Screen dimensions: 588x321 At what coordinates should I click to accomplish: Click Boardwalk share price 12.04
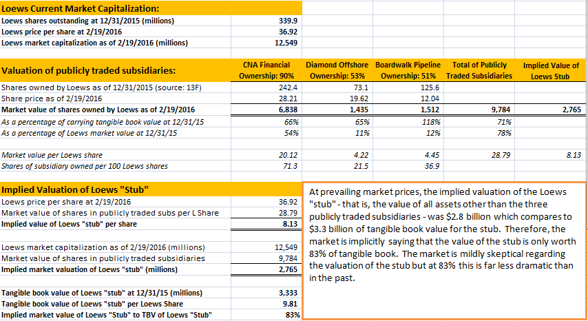click(x=430, y=99)
